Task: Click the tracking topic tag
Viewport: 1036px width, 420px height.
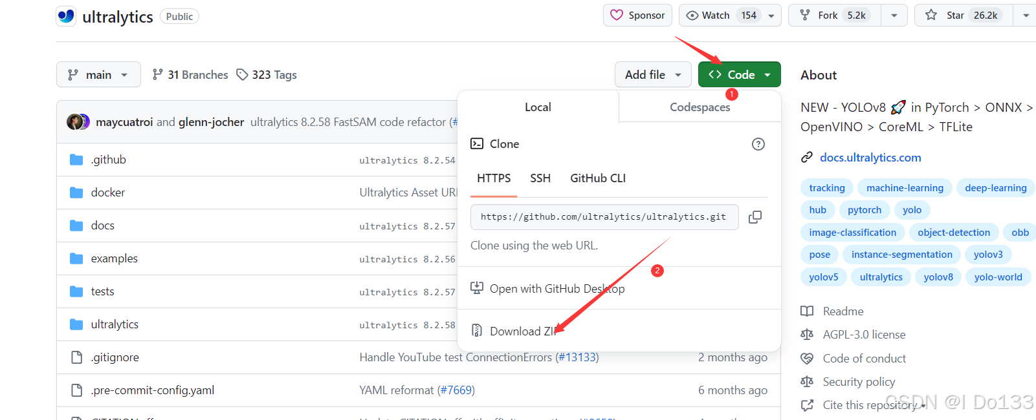Action: pyautogui.click(x=827, y=188)
